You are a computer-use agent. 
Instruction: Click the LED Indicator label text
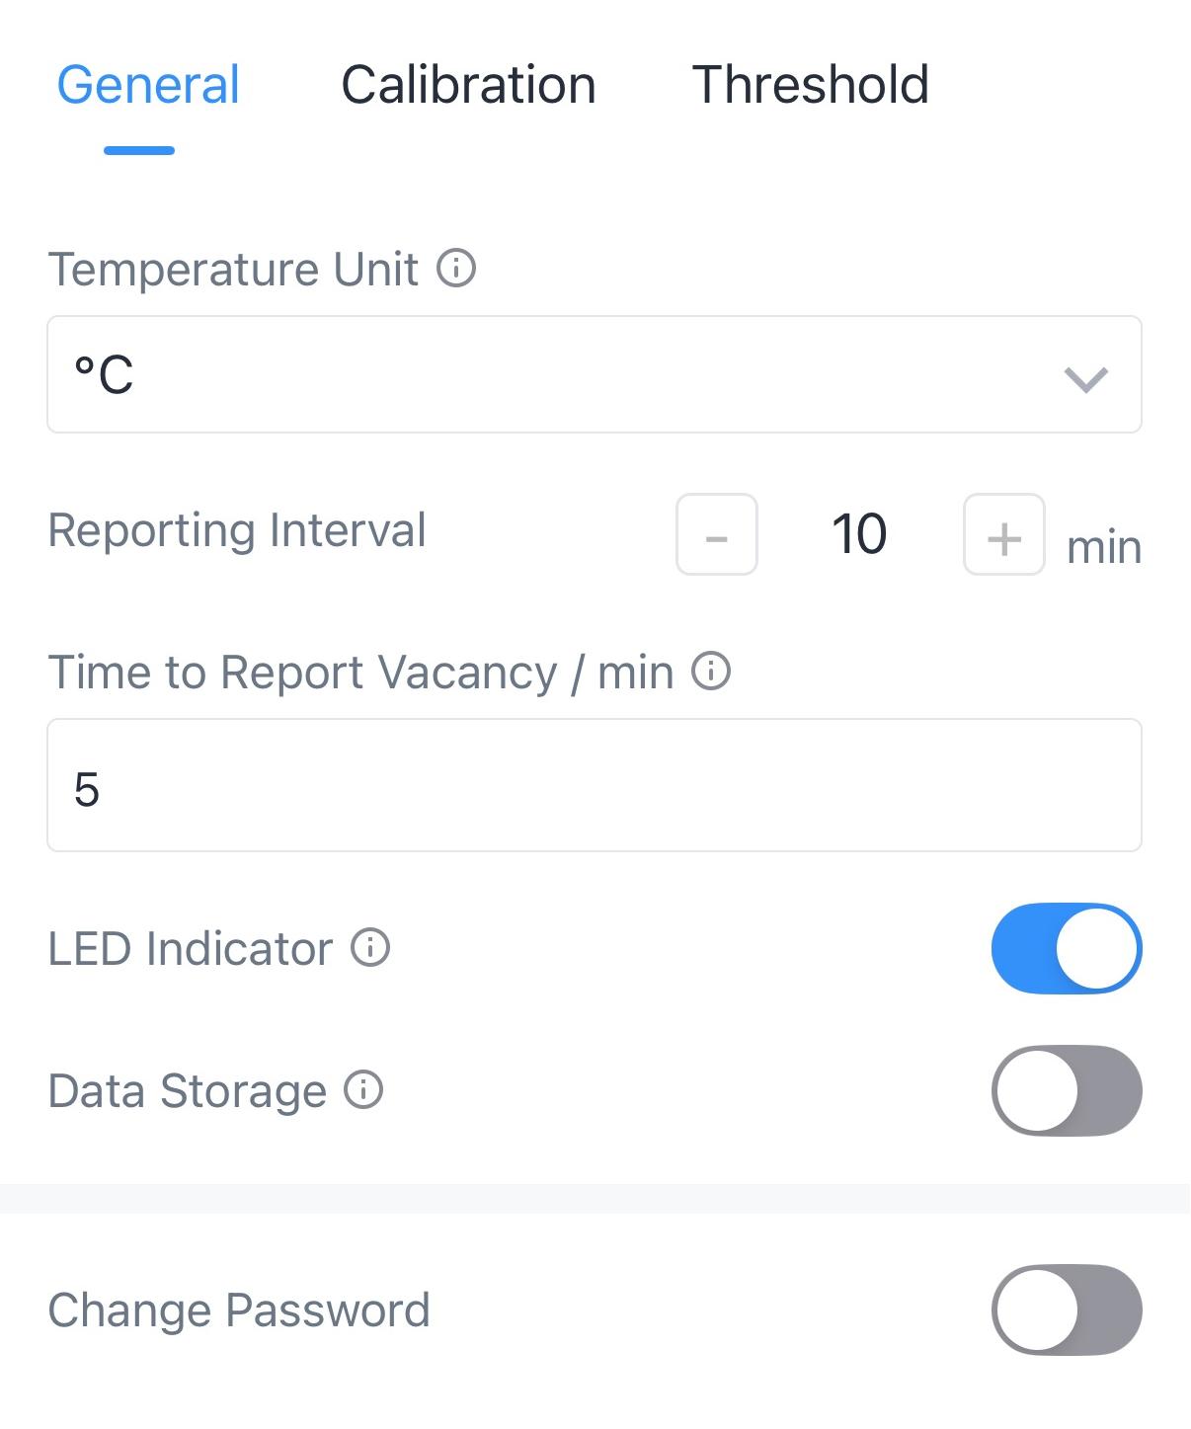(191, 949)
